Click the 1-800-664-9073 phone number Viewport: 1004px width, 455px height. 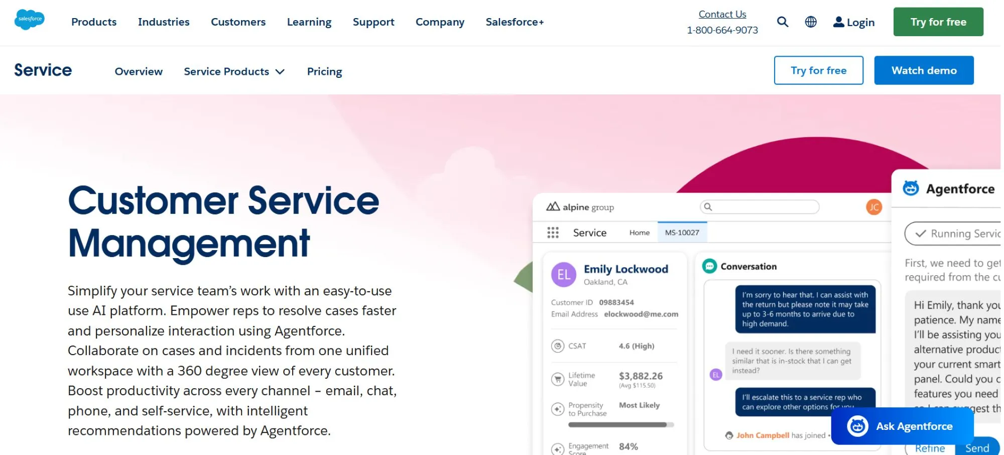point(722,30)
